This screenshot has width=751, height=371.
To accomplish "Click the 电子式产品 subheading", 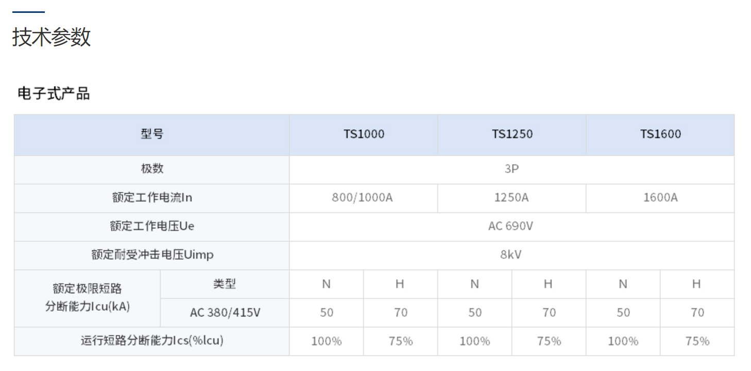I will 54,94.
